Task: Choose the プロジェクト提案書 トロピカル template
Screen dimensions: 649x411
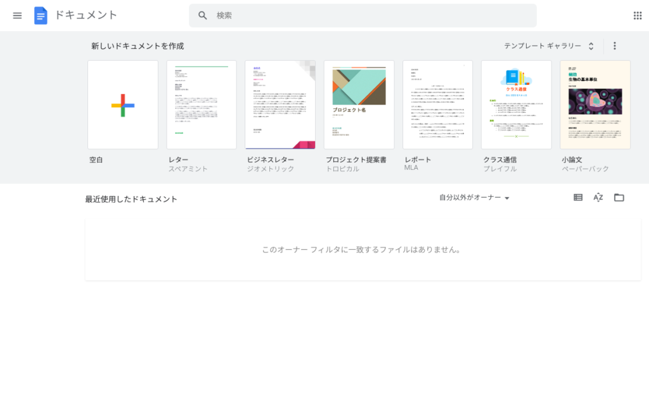Action: point(359,105)
